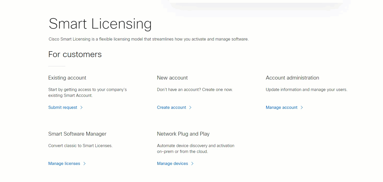Open the Manage licenses link
383x182 pixels.
pyautogui.click(x=64, y=164)
